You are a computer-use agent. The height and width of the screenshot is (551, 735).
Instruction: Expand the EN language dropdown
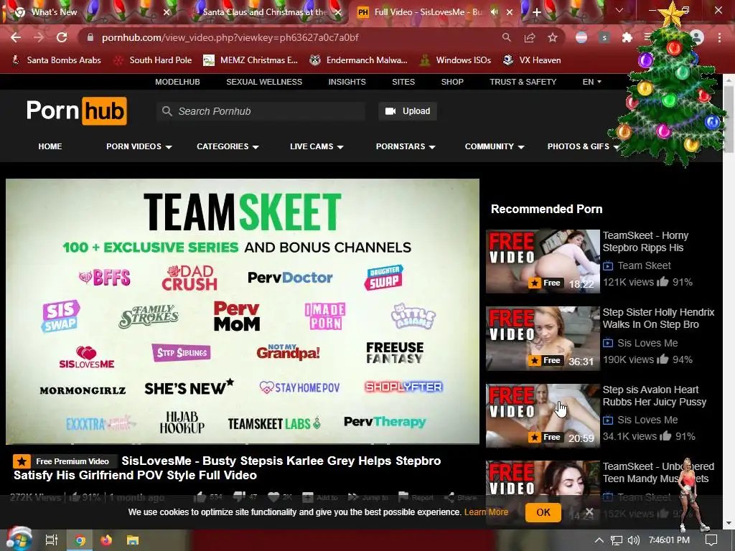[x=591, y=82]
